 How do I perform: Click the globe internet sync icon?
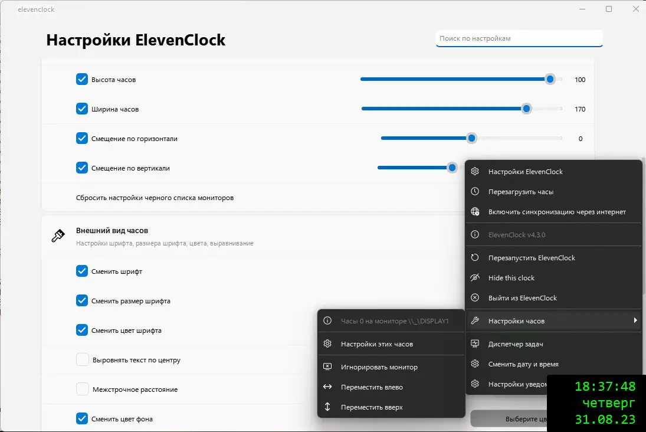(x=475, y=212)
